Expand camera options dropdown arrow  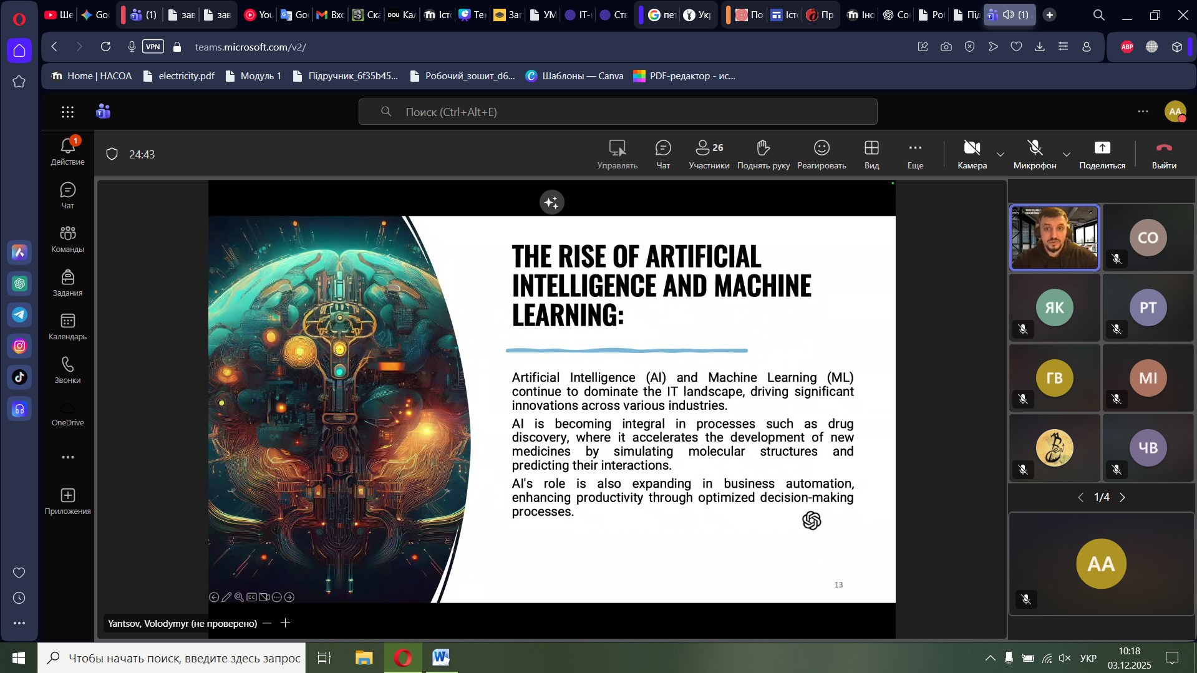point(1001,154)
